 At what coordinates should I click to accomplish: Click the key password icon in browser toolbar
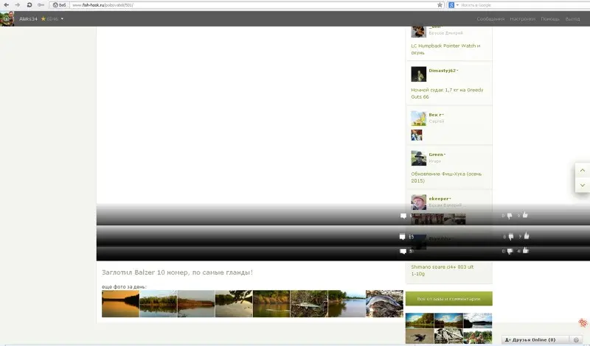(x=41, y=5)
